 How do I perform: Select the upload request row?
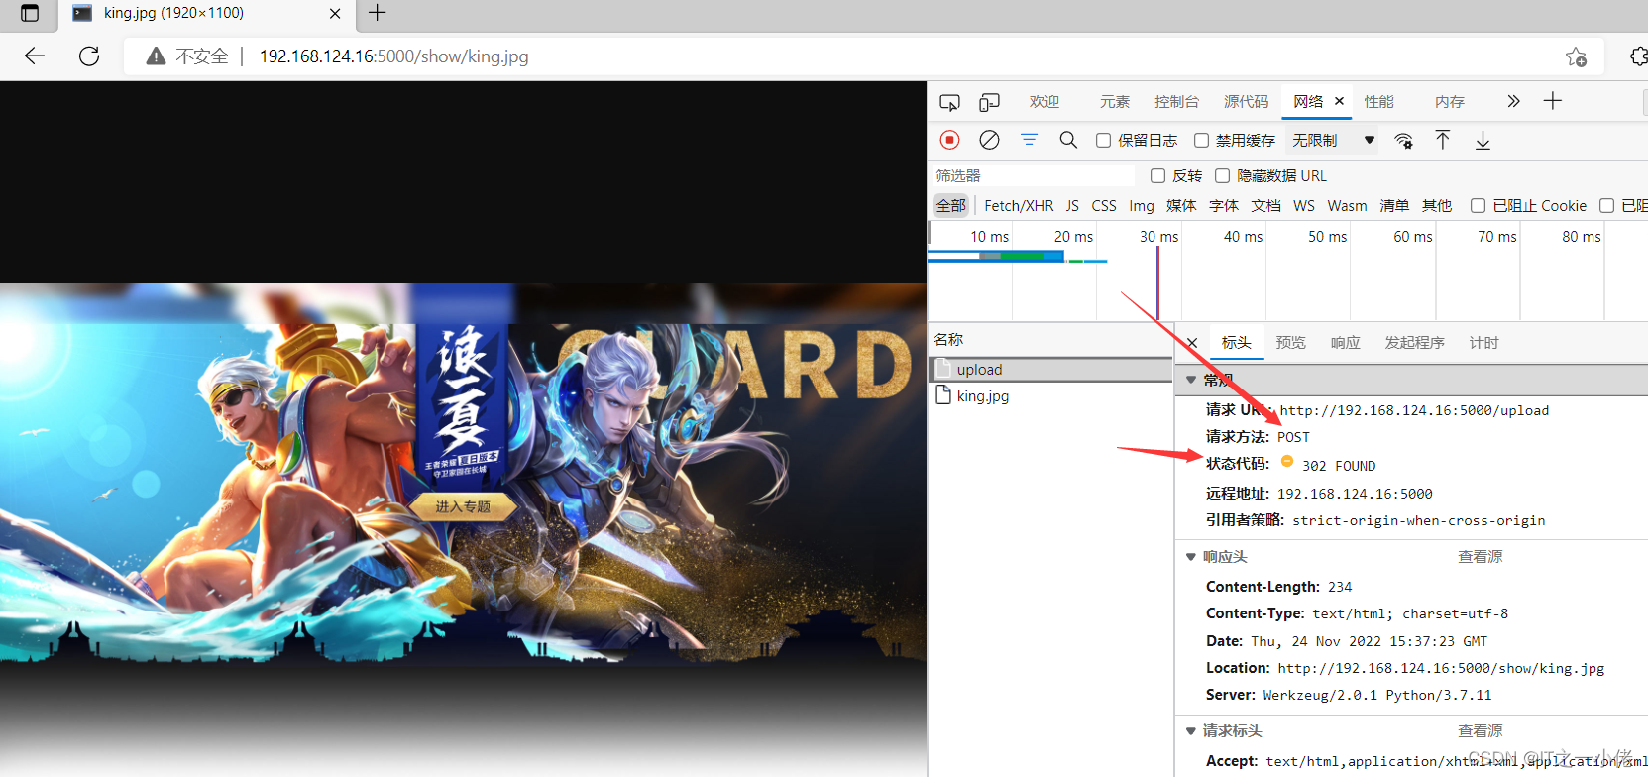[1050, 370]
